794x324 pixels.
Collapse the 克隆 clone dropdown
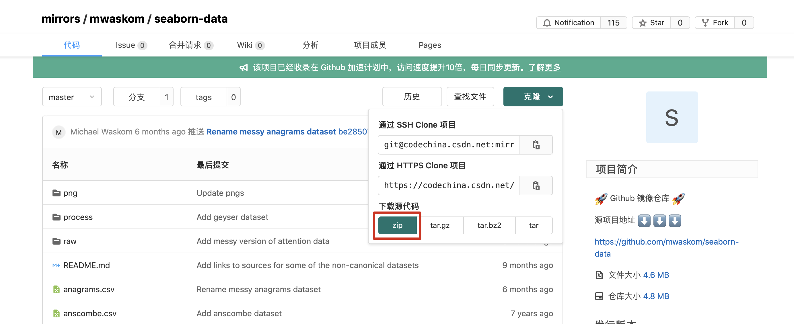tap(533, 97)
